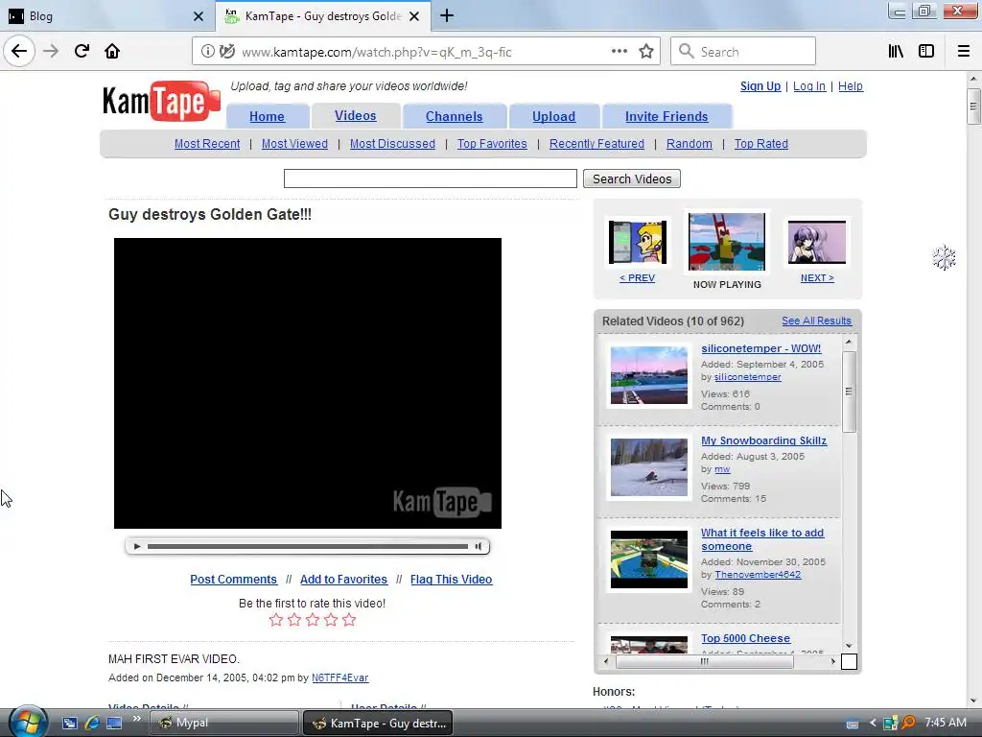982x737 pixels.
Task: Expand the quick launch overflow chevron
Action: (136, 718)
